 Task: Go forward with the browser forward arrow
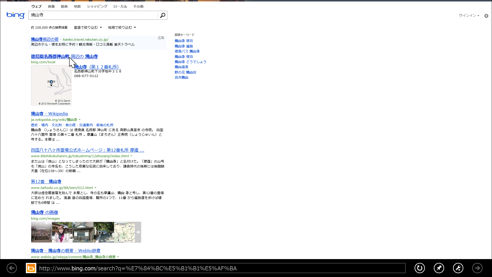point(477,268)
